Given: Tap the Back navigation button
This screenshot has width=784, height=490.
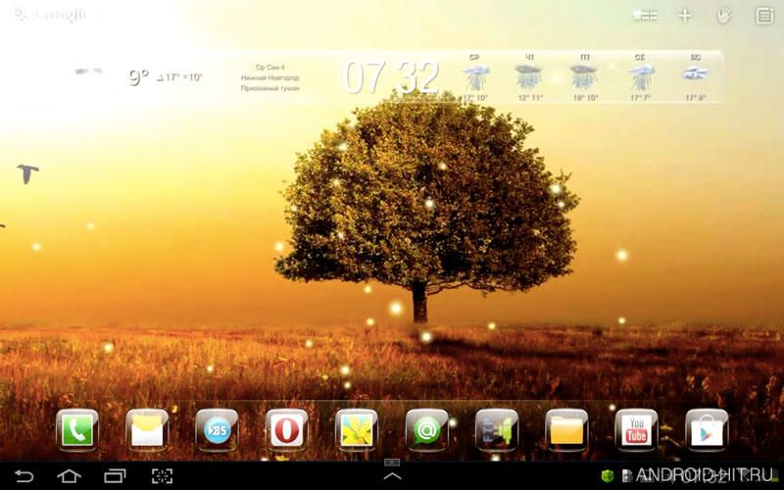Looking at the screenshot, I should [x=24, y=476].
